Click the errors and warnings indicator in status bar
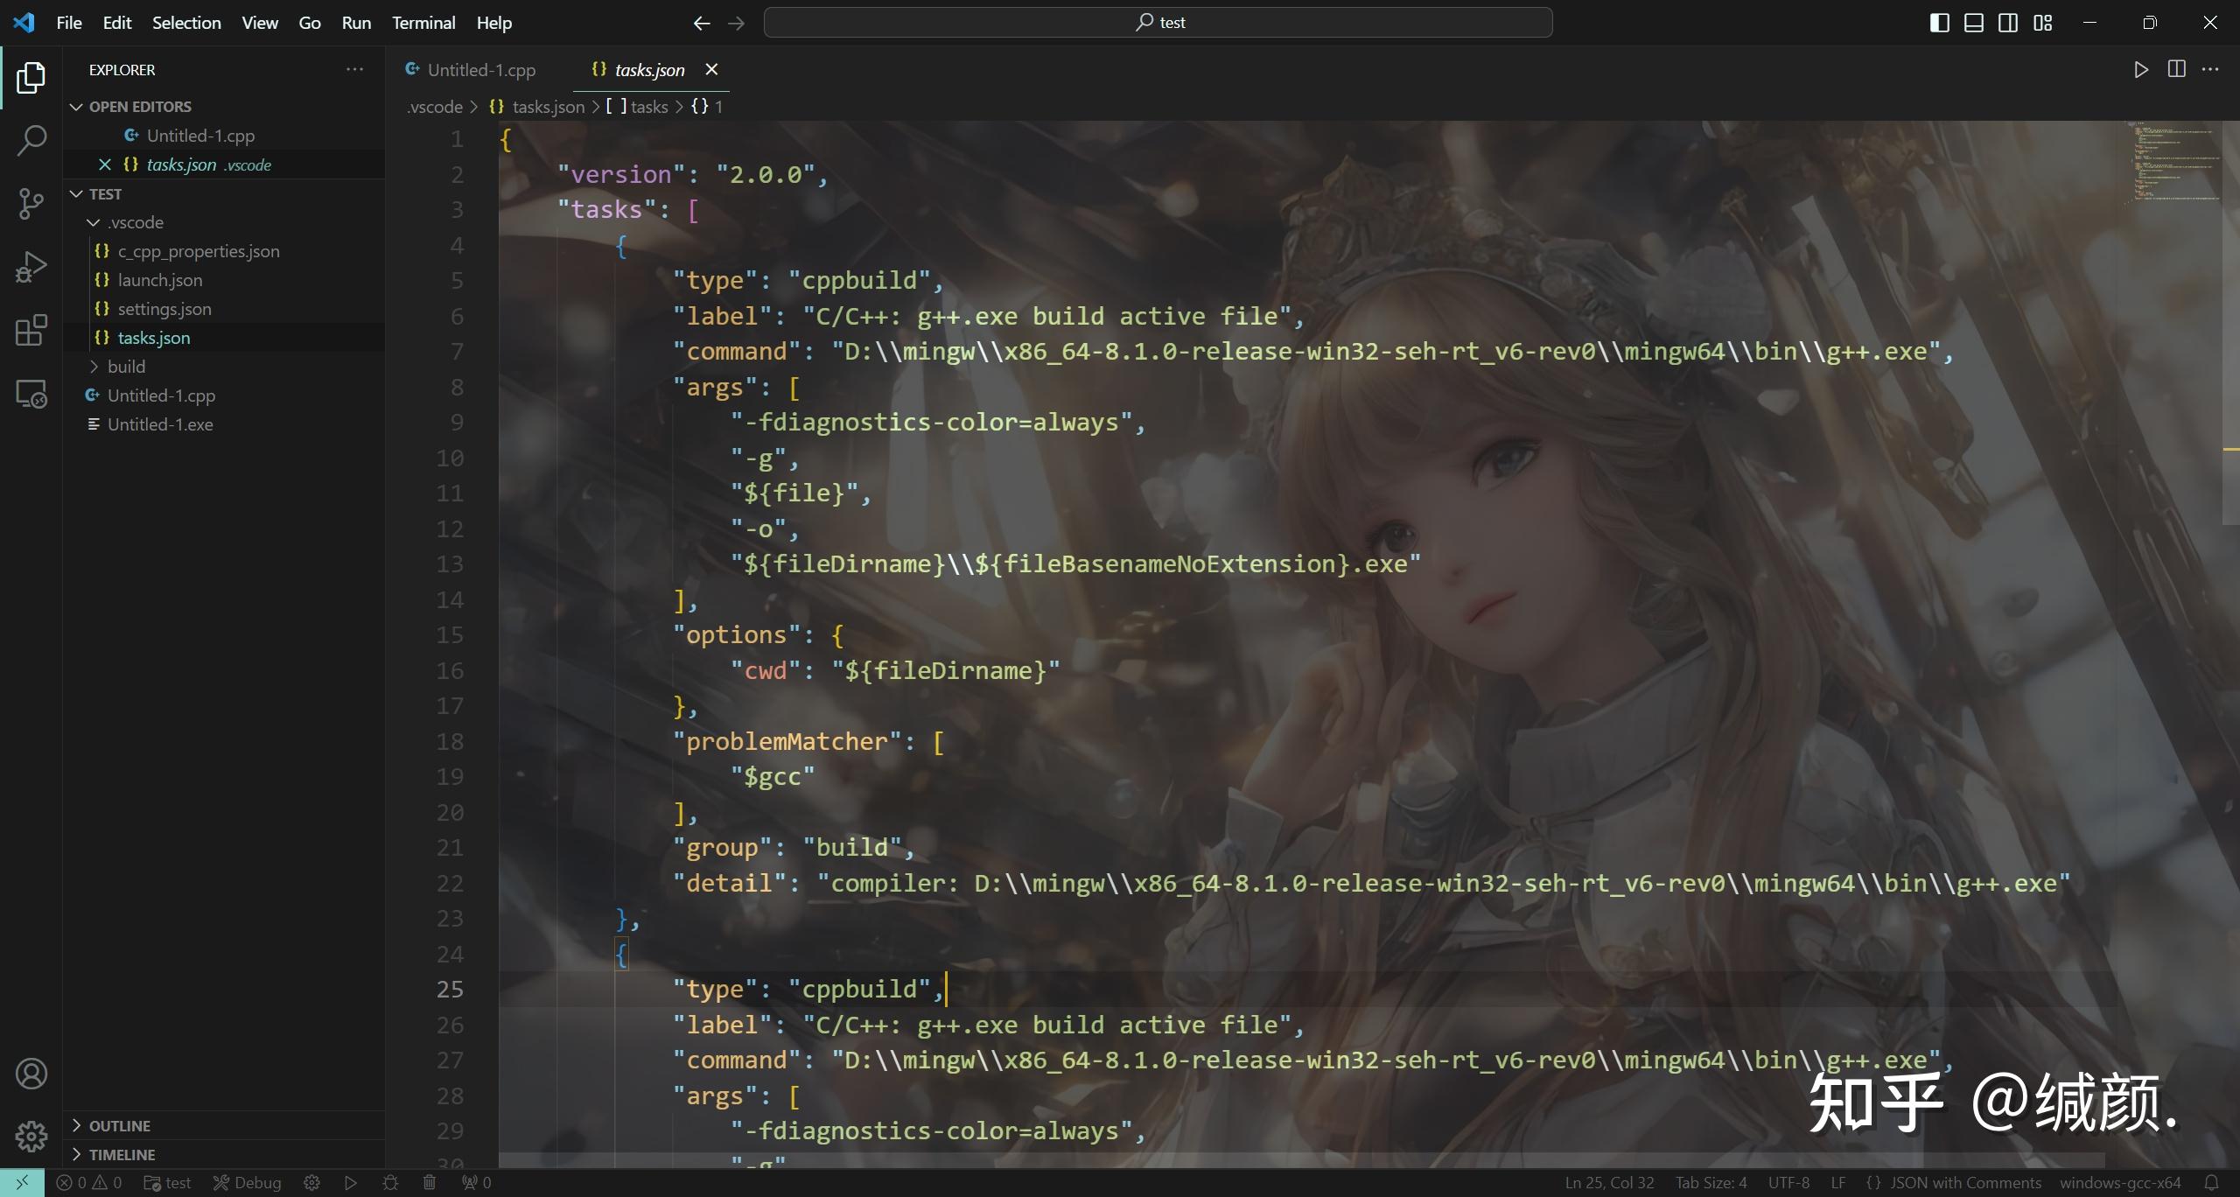The height and width of the screenshot is (1197, 2240). click(x=90, y=1182)
